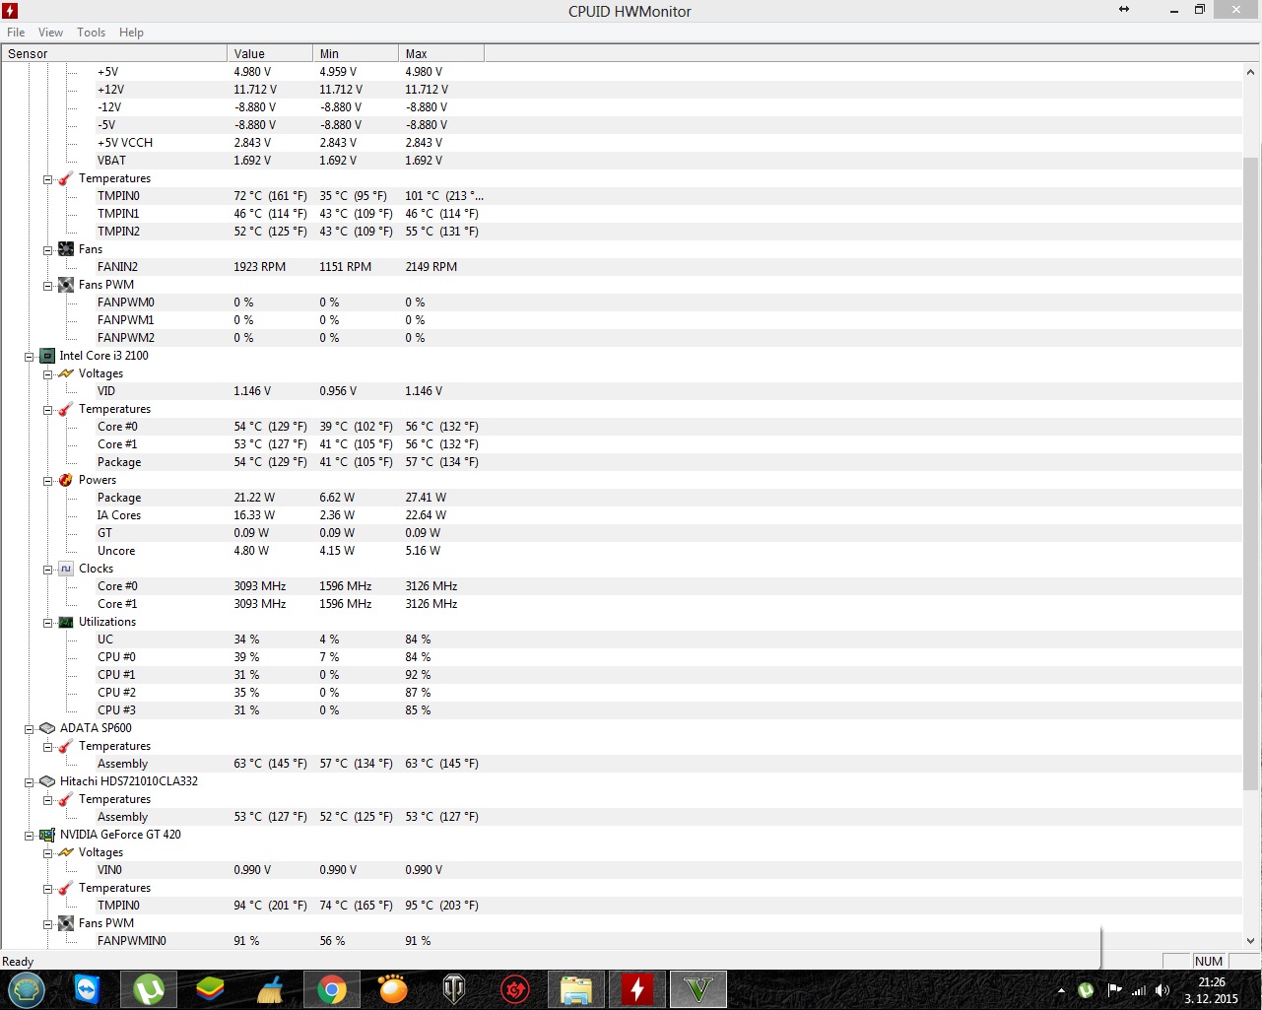Click the uTorrent taskbar icon

click(x=149, y=989)
